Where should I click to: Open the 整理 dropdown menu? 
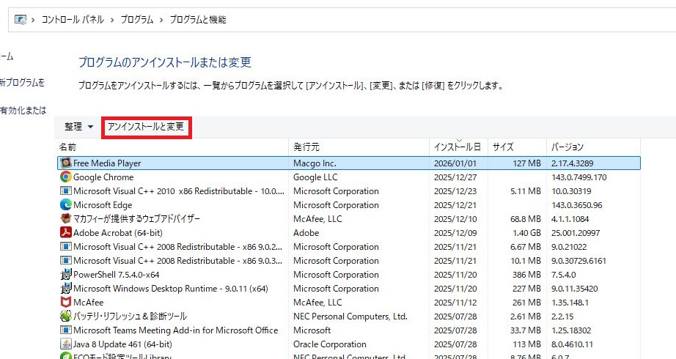click(78, 127)
